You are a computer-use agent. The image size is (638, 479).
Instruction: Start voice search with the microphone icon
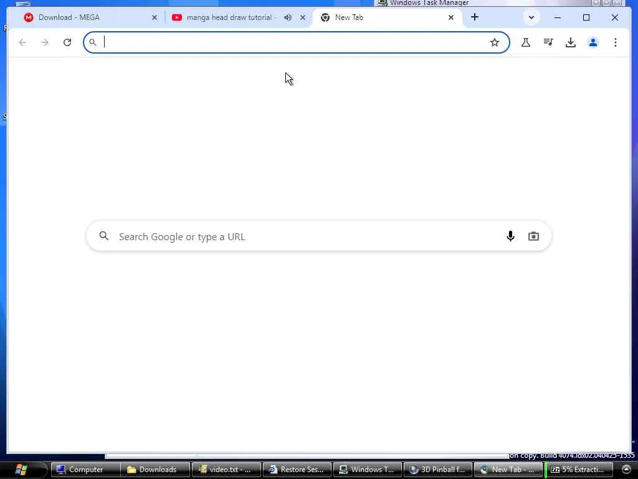(510, 236)
